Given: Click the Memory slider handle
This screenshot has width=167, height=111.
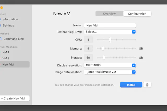Looking at the screenshot, I should [x=103, y=49].
